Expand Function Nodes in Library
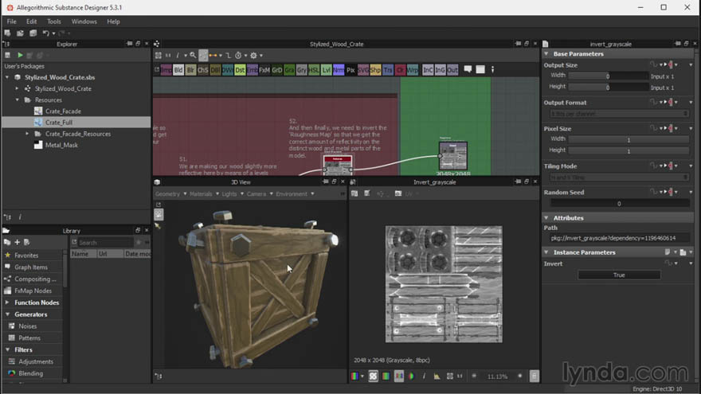This screenshot has width=701, height=394. pyautogui.click(x=7, y=302)
